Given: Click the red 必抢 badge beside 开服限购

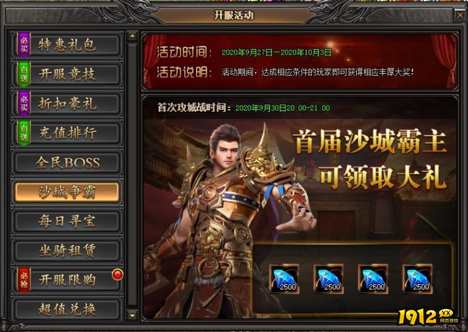Looking at the screenshot, I should [24, 280].
